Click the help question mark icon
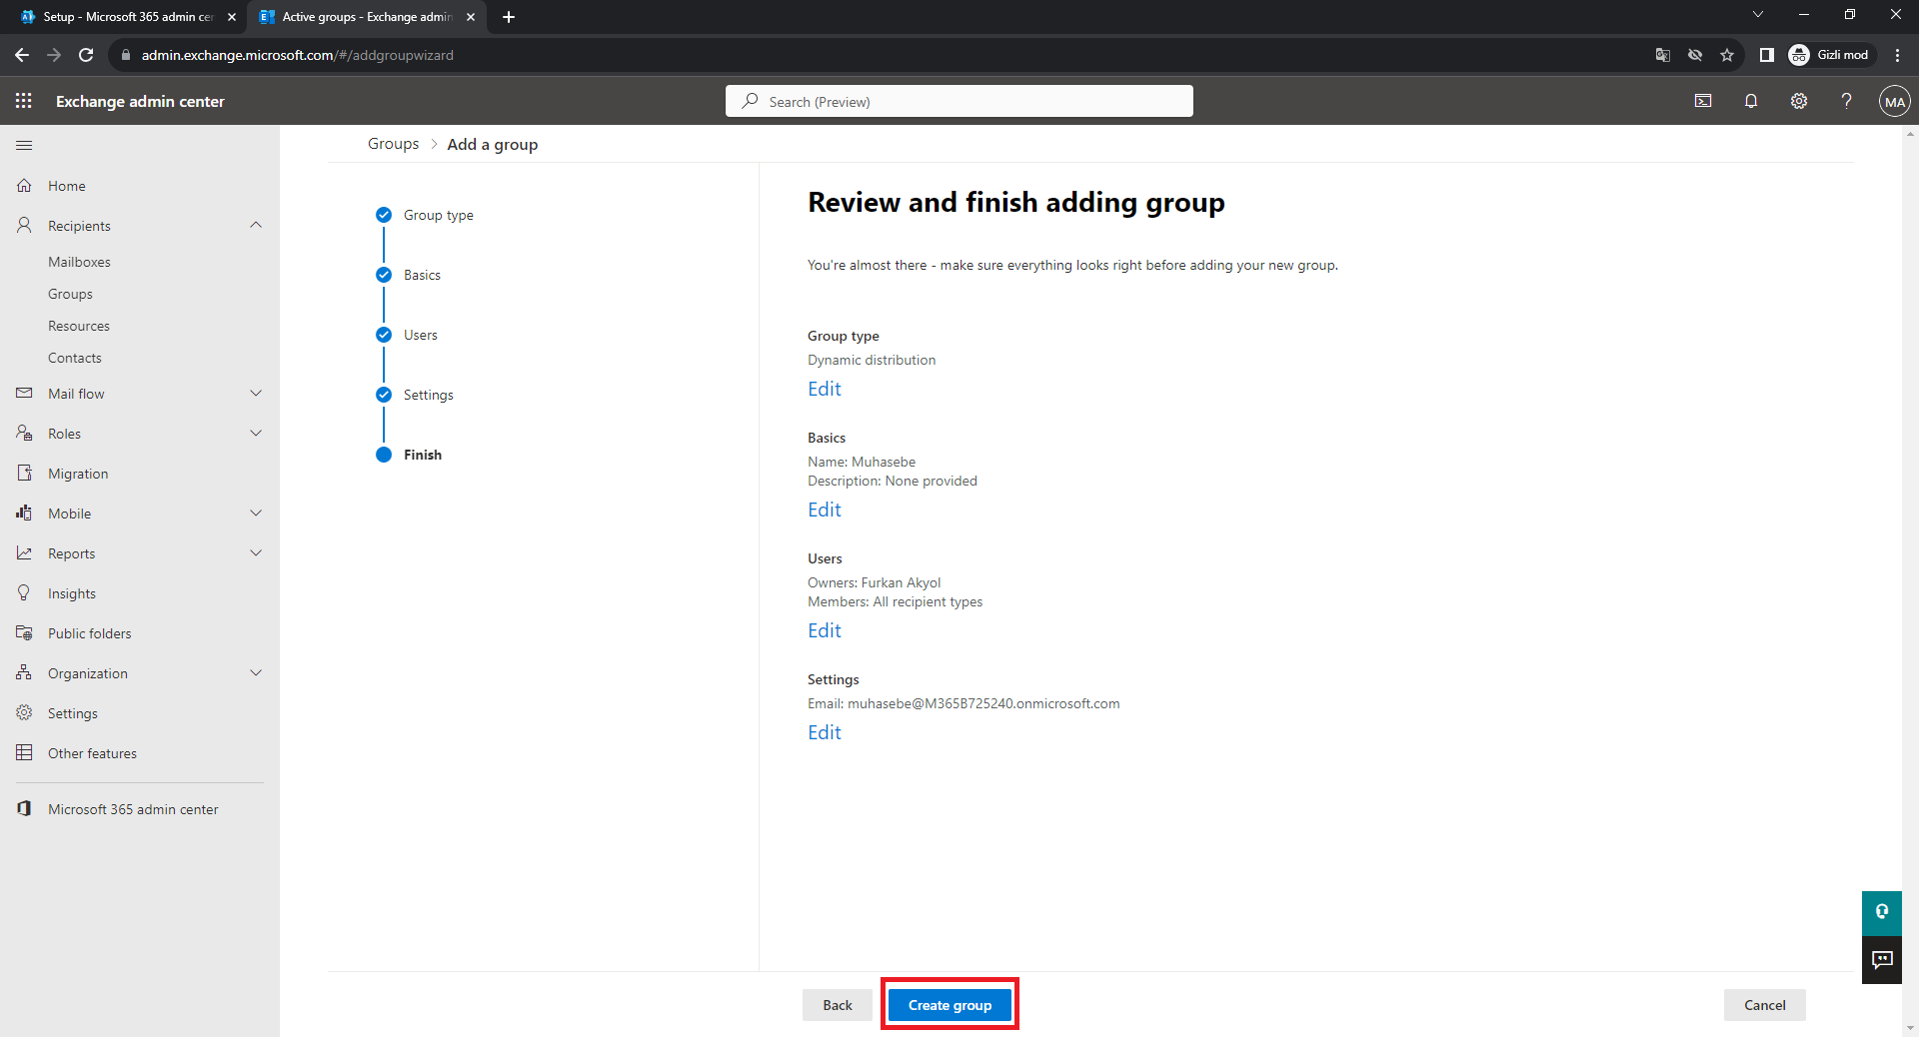The image size is (1919, 1039). 1846,101
